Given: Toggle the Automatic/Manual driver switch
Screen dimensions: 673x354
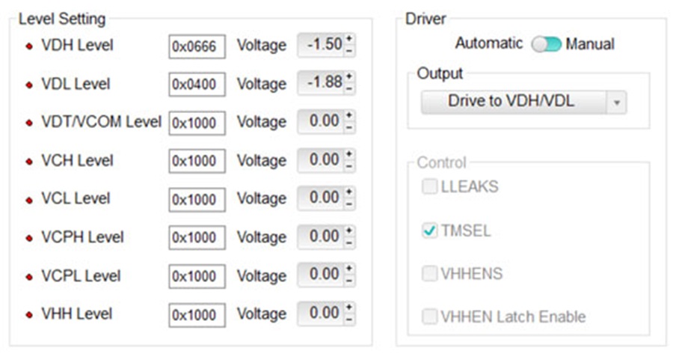Looking at the screenshot, I should [x=546, y=44].
